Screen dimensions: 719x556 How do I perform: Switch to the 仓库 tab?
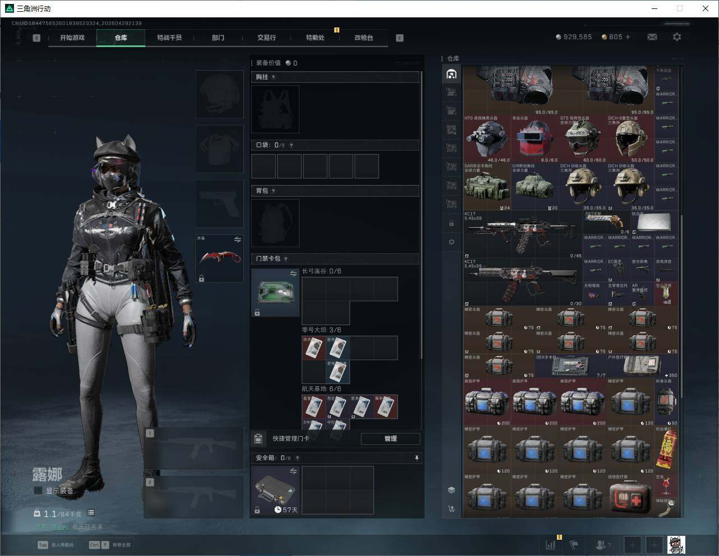coord(121,38)
